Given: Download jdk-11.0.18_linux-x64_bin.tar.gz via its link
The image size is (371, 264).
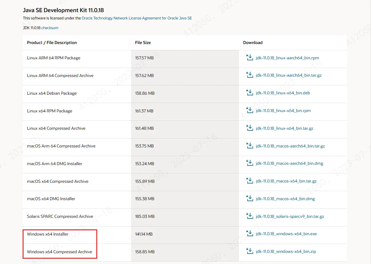Looking at the screenshot, I should coord(285,128).
